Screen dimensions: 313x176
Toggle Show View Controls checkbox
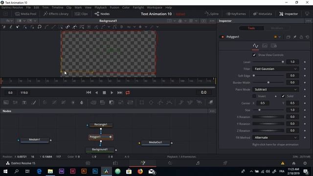click(254, 55)
